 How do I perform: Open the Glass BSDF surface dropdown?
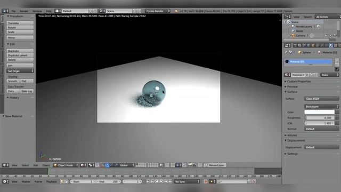pos(321,99)
